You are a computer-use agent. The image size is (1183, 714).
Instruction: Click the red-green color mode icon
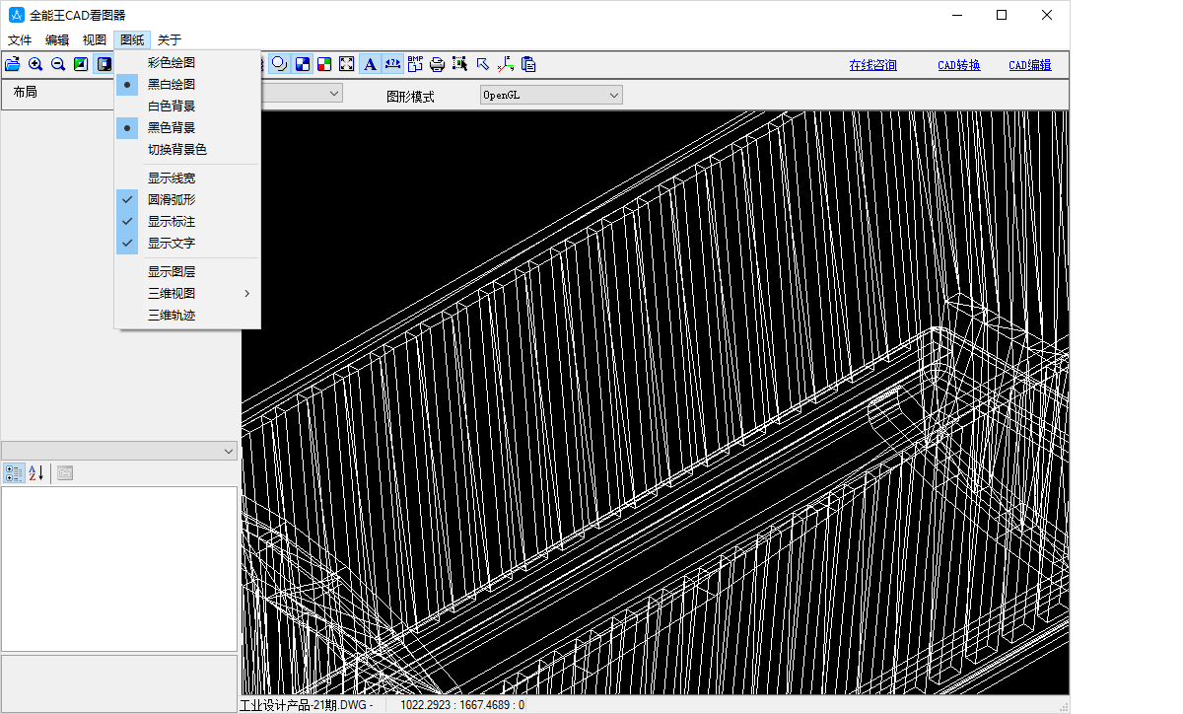coord(324,64)
